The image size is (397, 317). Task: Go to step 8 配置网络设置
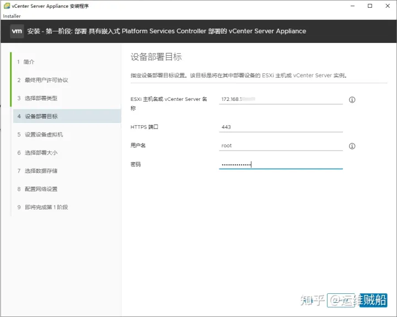tap(40, 189)
